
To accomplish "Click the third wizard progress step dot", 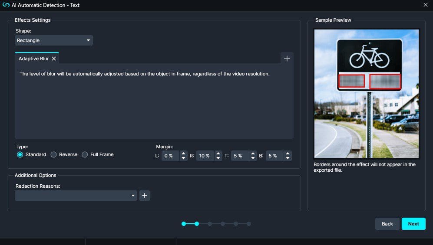I will (210, 224).
